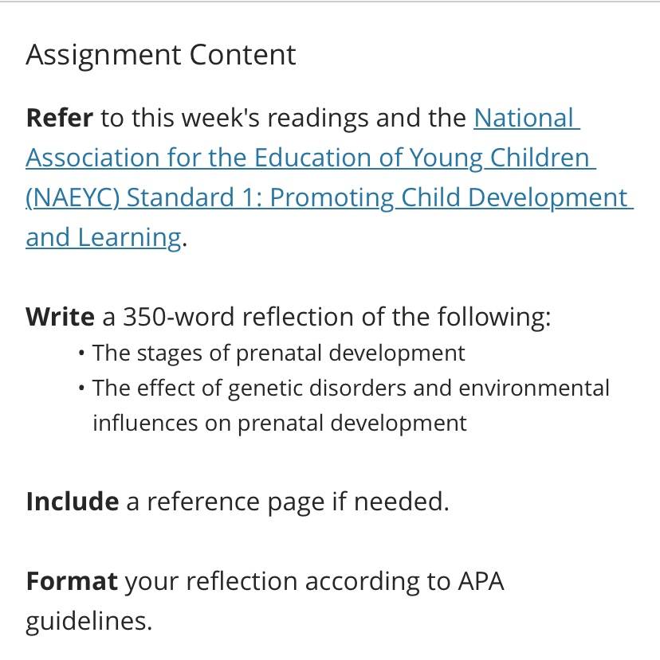Click the first bullet point marker
Viewport: 660px width, 660px height.
[81, 353]
